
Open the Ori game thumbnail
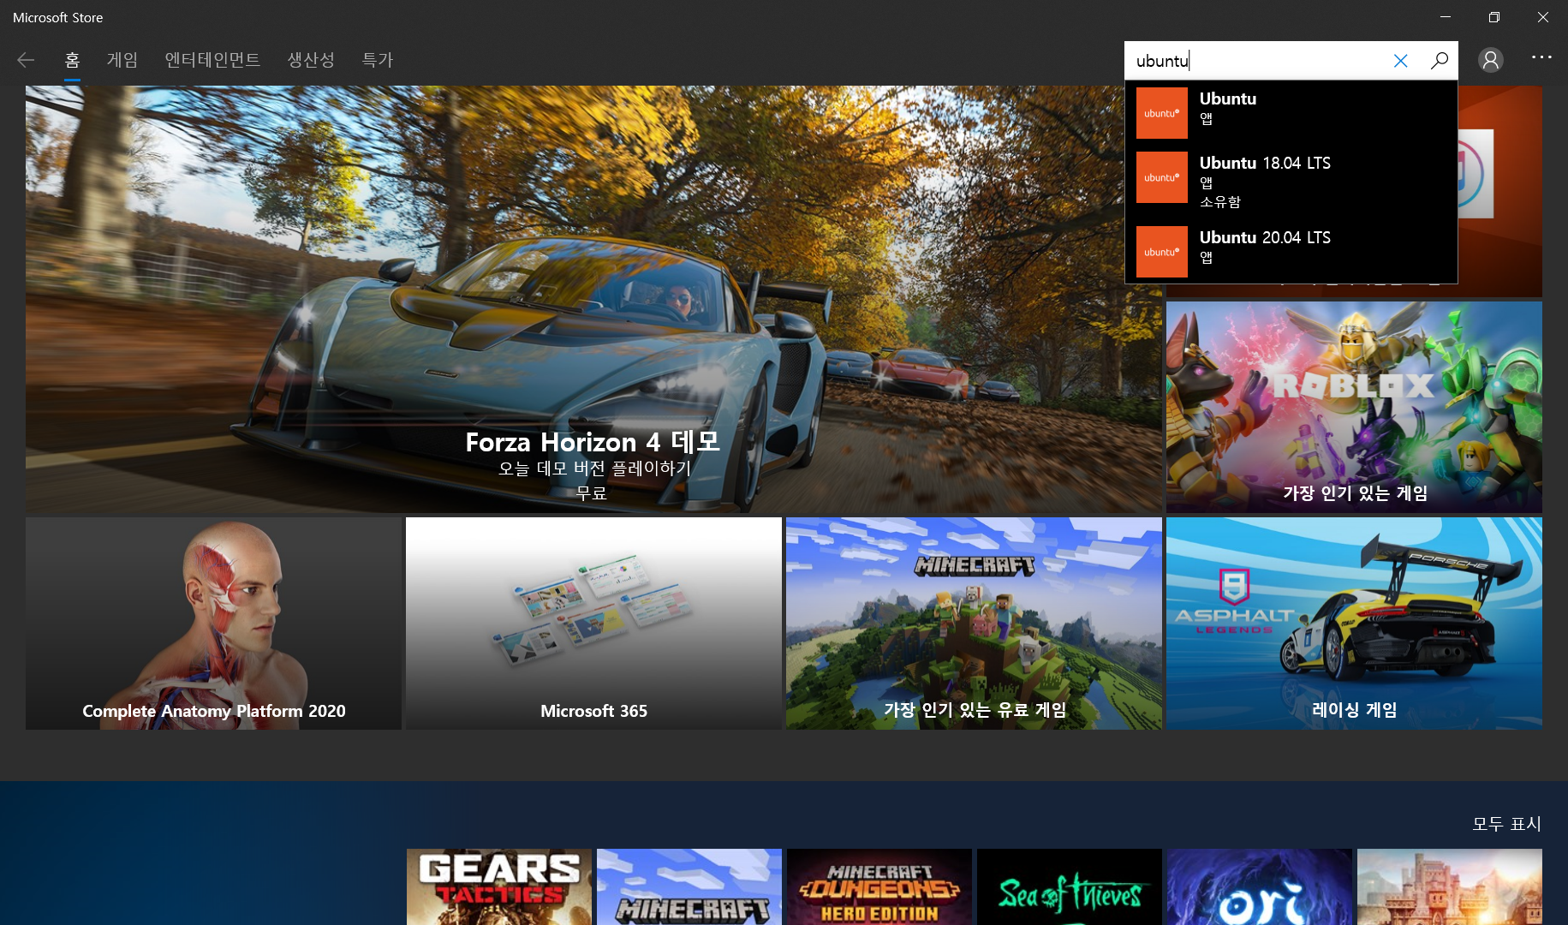click(1260, 886)
